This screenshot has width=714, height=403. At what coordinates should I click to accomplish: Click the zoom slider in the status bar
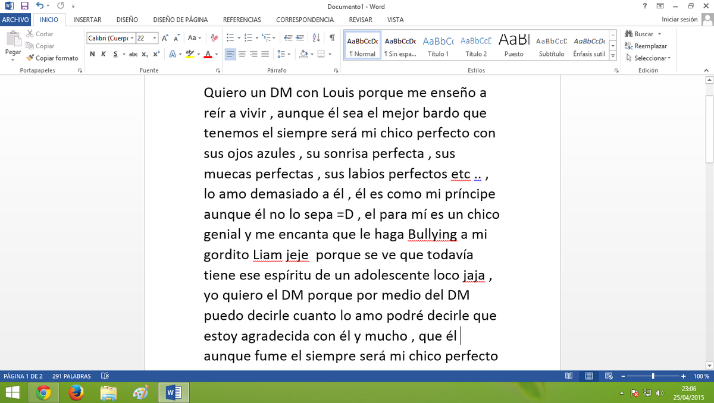coord(653,376)
